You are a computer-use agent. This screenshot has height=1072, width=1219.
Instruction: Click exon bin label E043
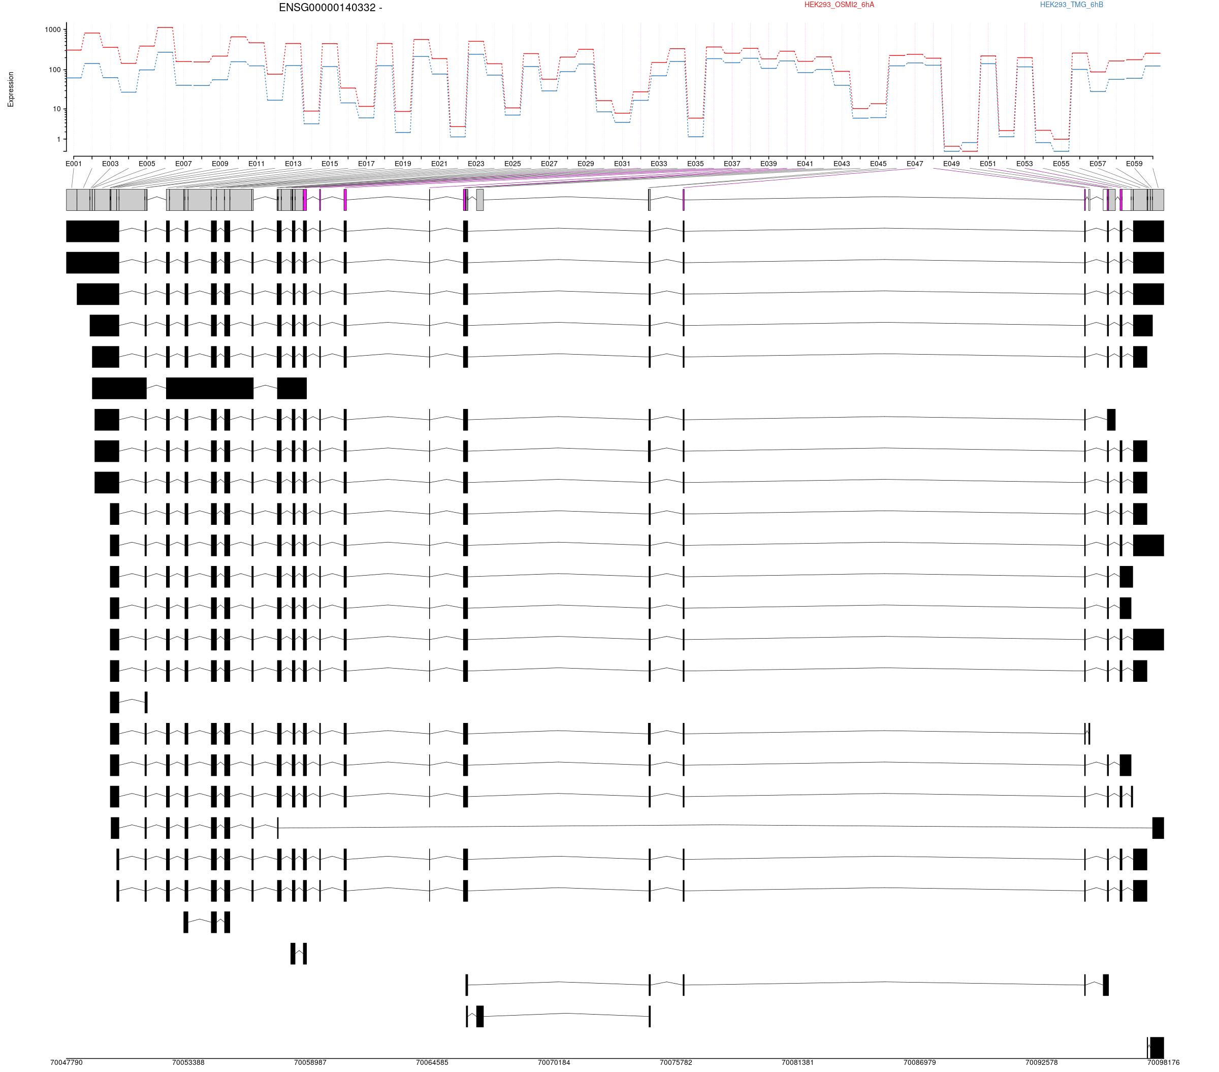(x=842, y=164)
